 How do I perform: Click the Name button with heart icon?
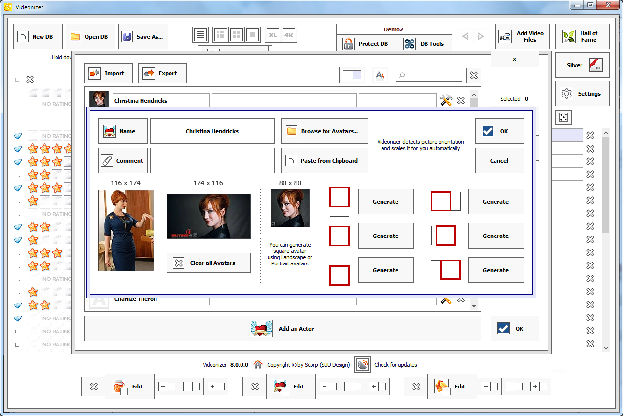click(123, 131)
